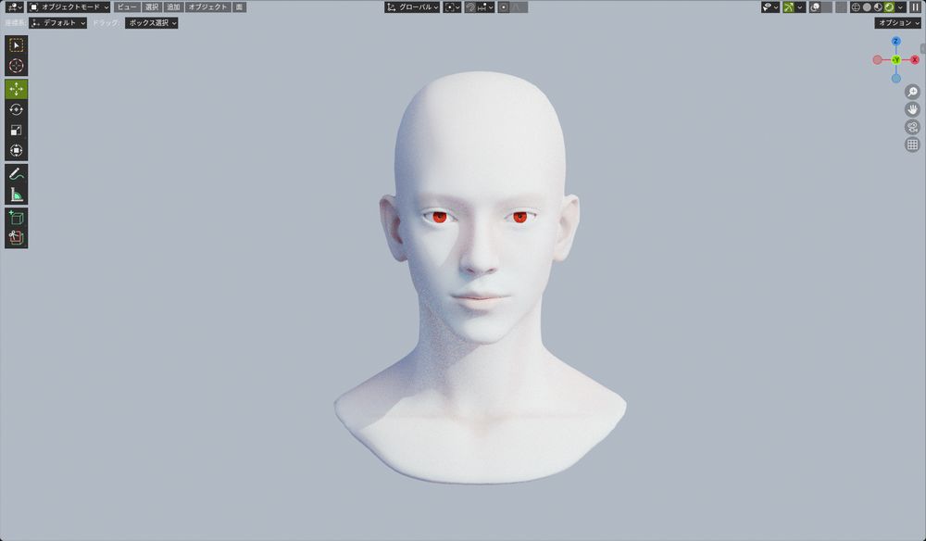The height and width of the screenshot is (541, 926).
Task: Select the bottom toolbar object-add tool
Action: [16, 237]
